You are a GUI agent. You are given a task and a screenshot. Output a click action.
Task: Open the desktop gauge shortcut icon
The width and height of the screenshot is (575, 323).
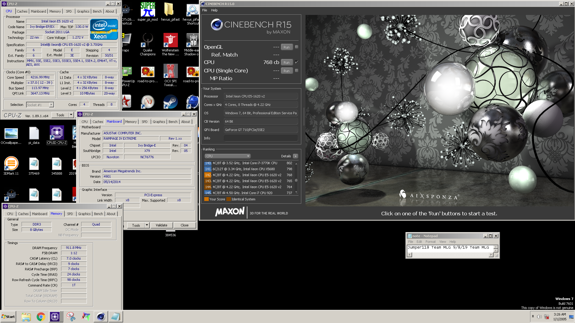point(148,102)
